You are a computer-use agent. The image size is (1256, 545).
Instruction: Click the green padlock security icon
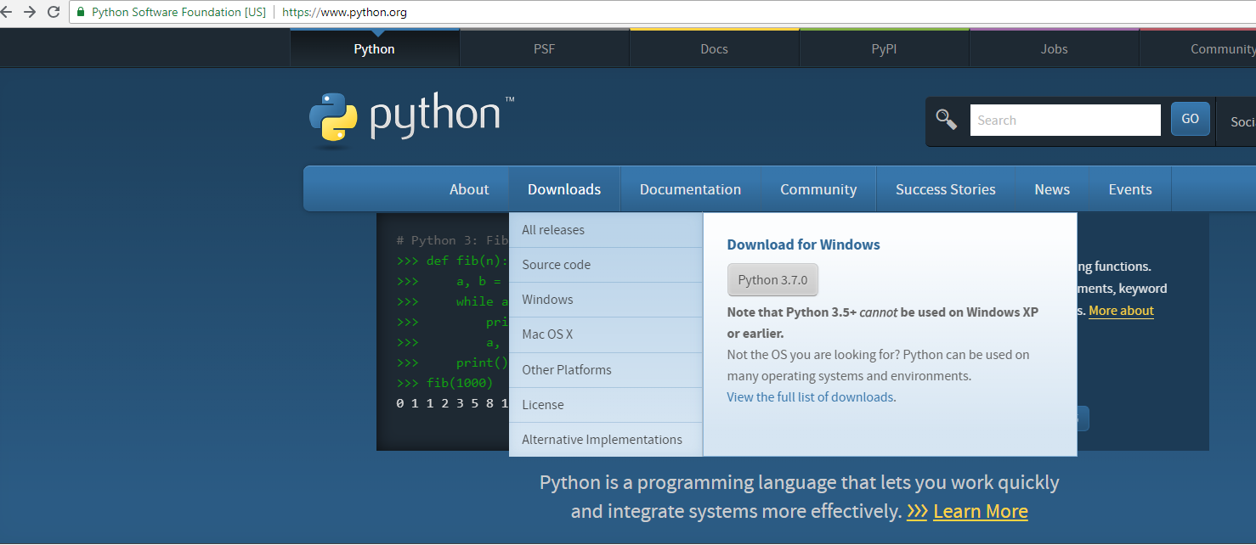click(x=81, y=13)
